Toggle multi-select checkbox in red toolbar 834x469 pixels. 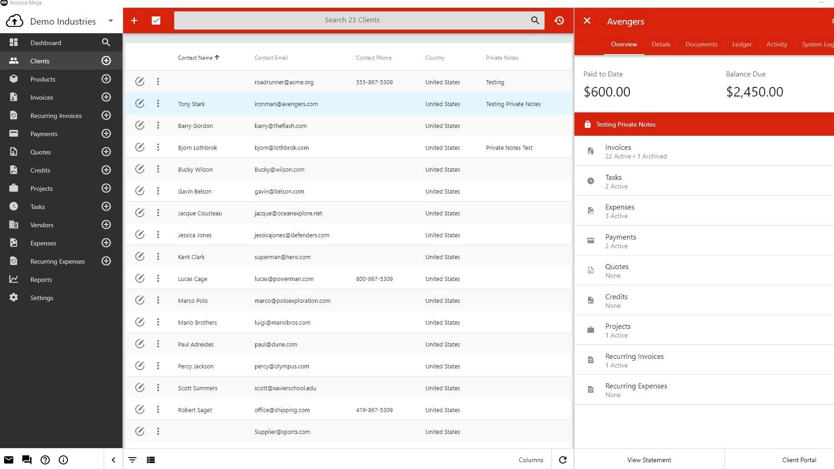pos(156,20)
